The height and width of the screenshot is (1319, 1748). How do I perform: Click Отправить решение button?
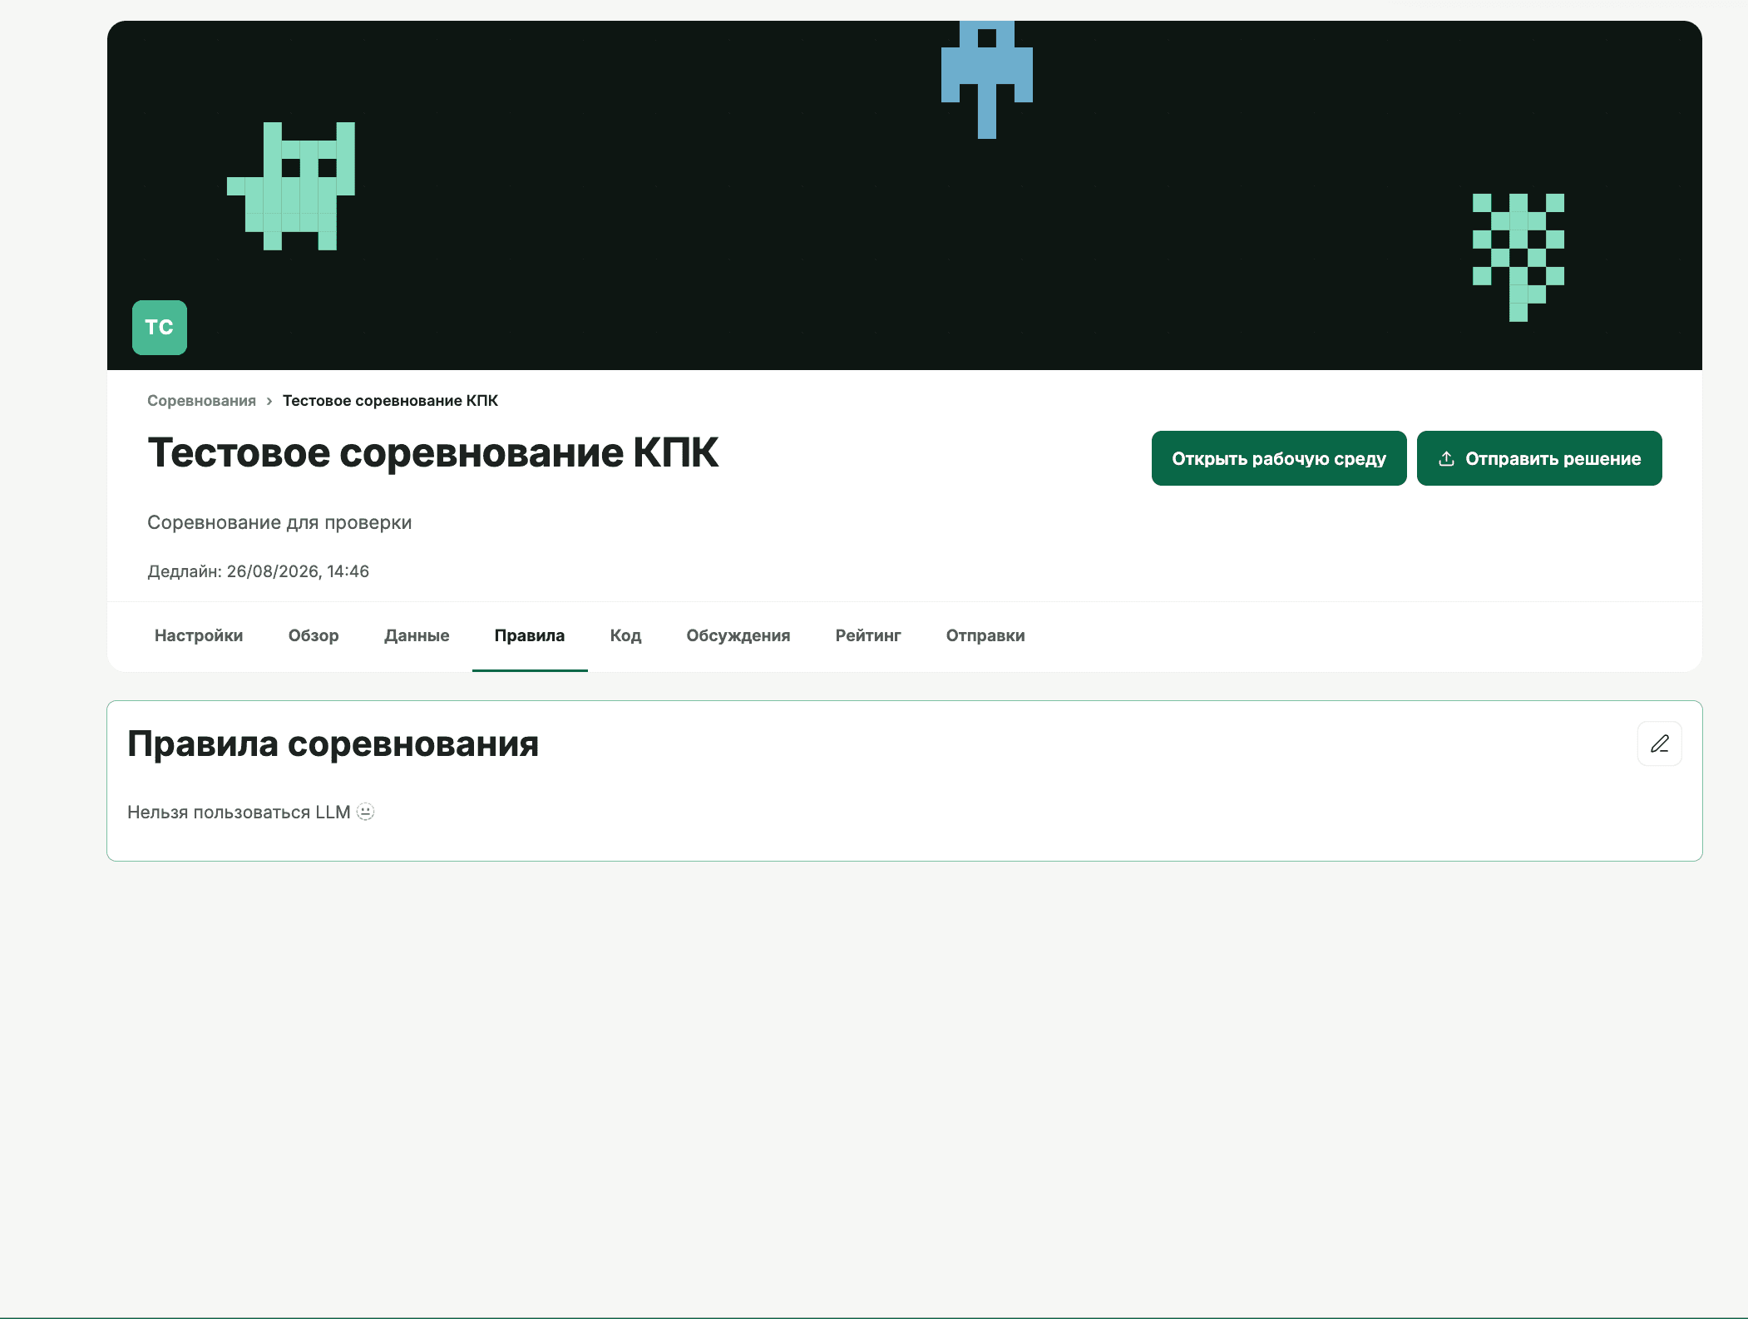click(x=1539, y=458)
